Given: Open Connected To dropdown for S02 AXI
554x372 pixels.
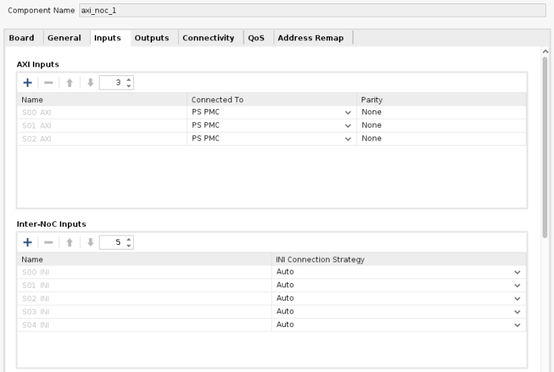Looking at the screenshot, I should click(x=348, y=139).
